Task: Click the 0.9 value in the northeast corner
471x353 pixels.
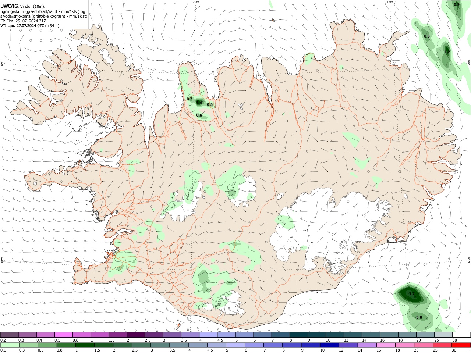Action: [457, 4]
